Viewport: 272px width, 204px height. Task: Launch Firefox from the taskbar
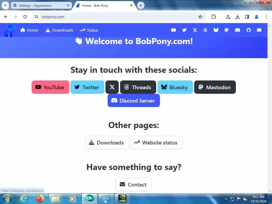pyautogui.click(x=40, y=199)
